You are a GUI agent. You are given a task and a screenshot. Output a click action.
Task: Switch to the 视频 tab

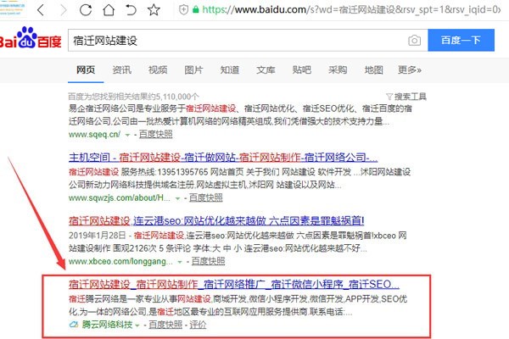tap(158, 70)
